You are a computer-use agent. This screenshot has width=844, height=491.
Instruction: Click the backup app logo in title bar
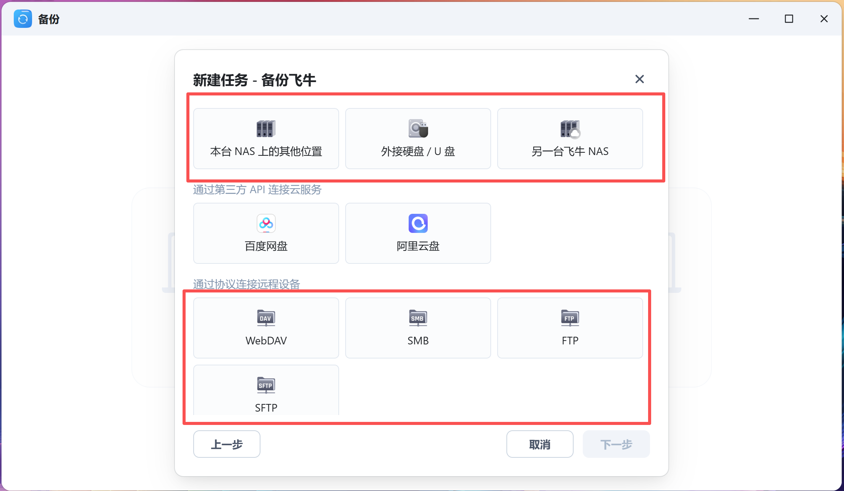[x=23, y=19]
